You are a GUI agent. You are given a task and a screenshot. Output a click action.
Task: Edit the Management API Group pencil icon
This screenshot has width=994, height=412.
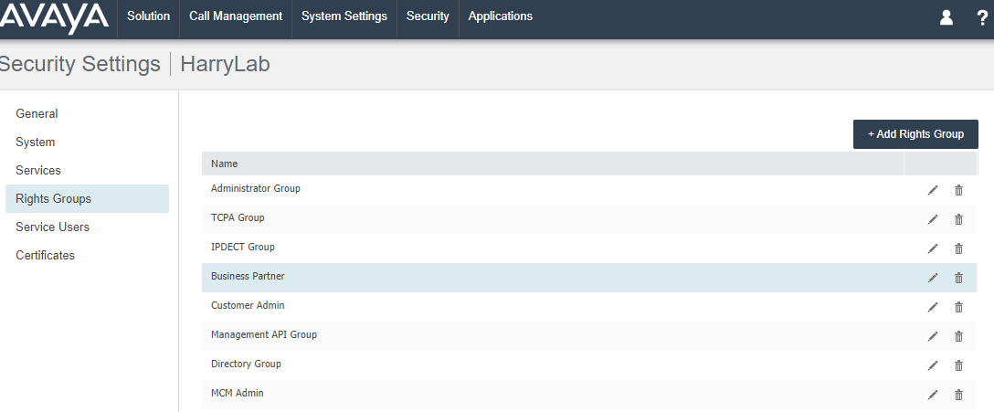(x=933, y=336)
